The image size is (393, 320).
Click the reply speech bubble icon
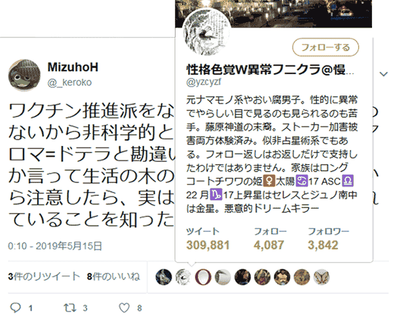coord(15,308)
